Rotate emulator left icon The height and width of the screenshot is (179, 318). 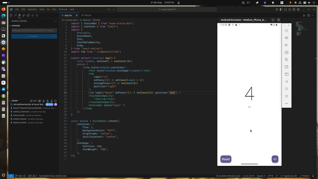pos(286,67)
